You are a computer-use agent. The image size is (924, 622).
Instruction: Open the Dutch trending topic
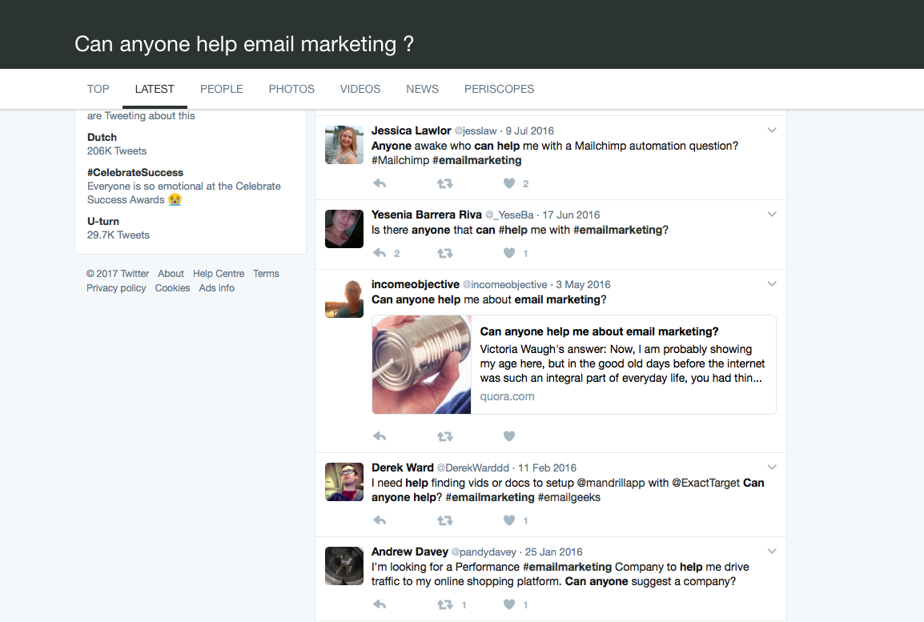tap(102, 137)
